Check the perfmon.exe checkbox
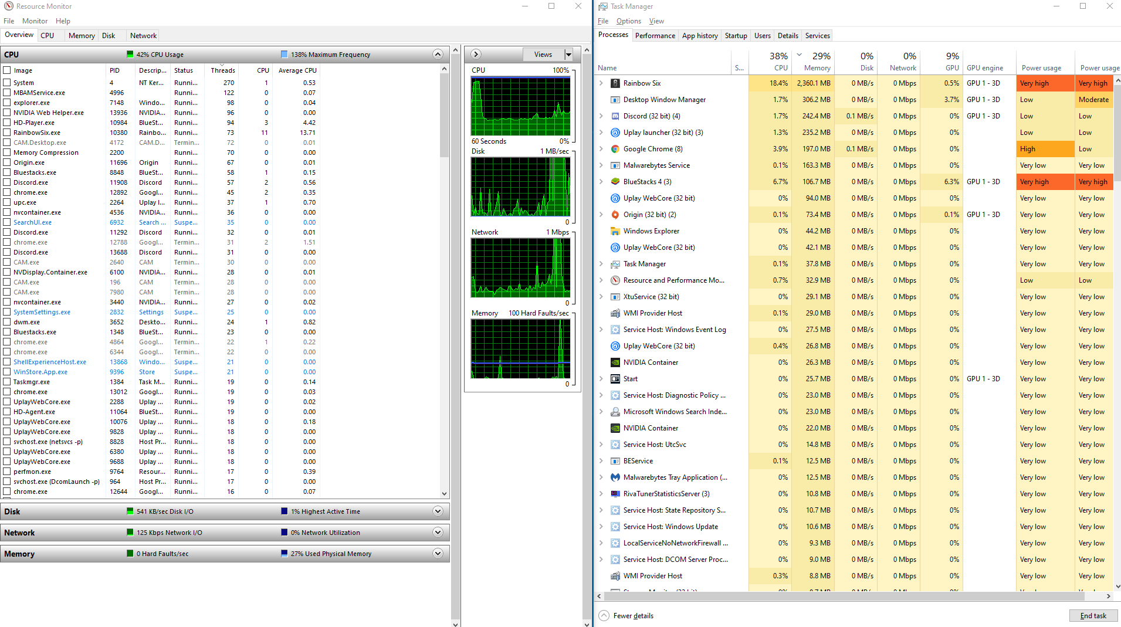 coord(7,472)
